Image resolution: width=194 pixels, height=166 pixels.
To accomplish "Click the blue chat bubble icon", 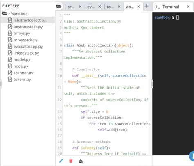I will [x=192, y=156].
